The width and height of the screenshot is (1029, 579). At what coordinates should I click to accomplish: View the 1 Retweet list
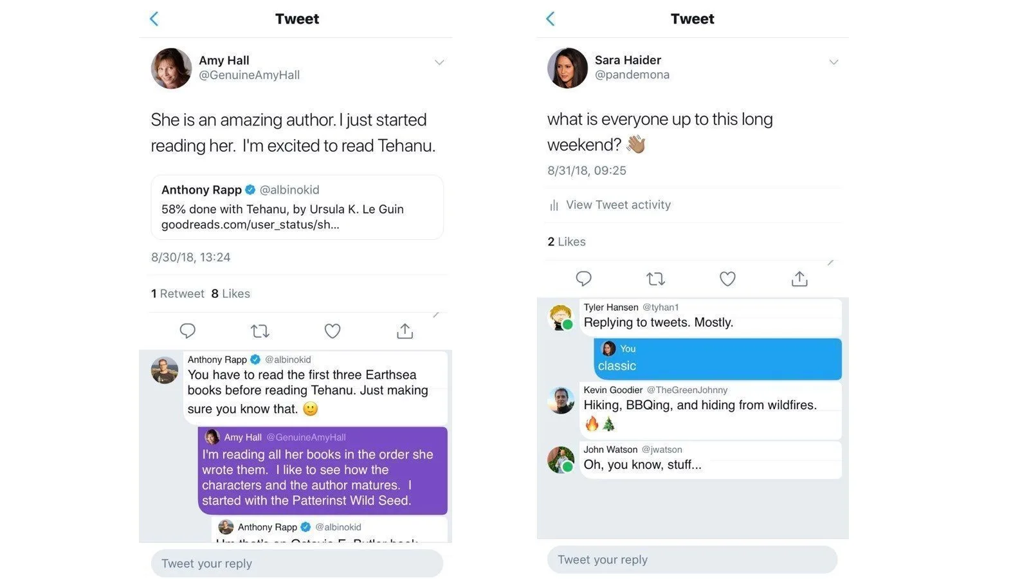tap(178, 293)
